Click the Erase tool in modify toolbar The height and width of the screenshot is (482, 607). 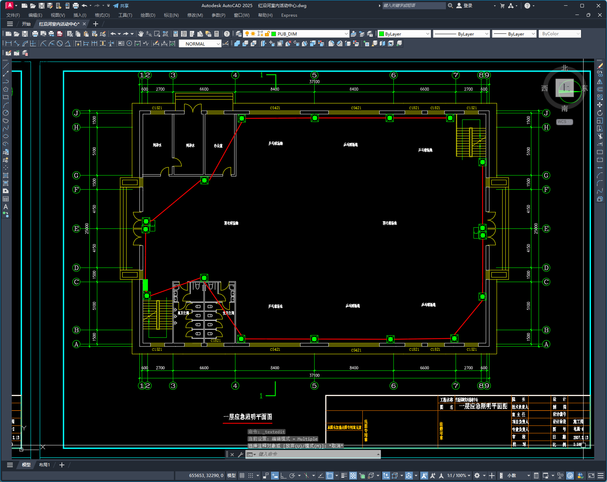coord(600,66)
